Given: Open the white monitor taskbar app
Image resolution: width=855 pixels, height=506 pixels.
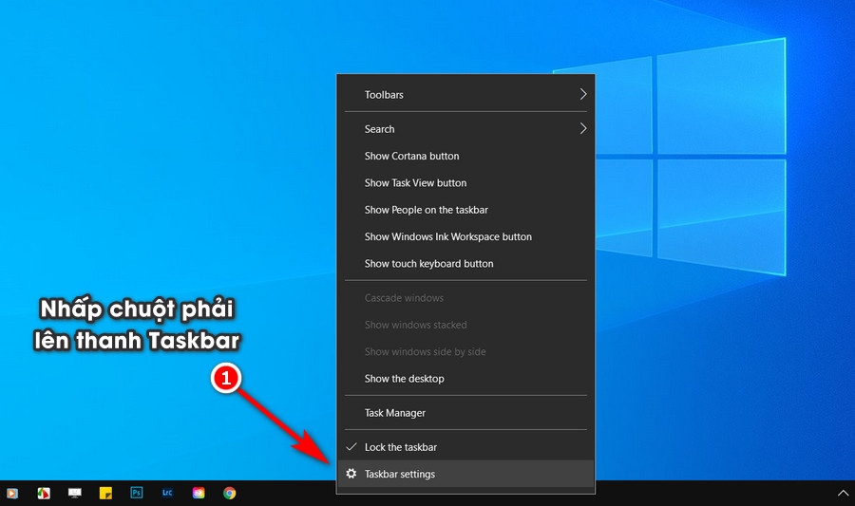Looking at the screenshot, I should click(x=75, y=493).
